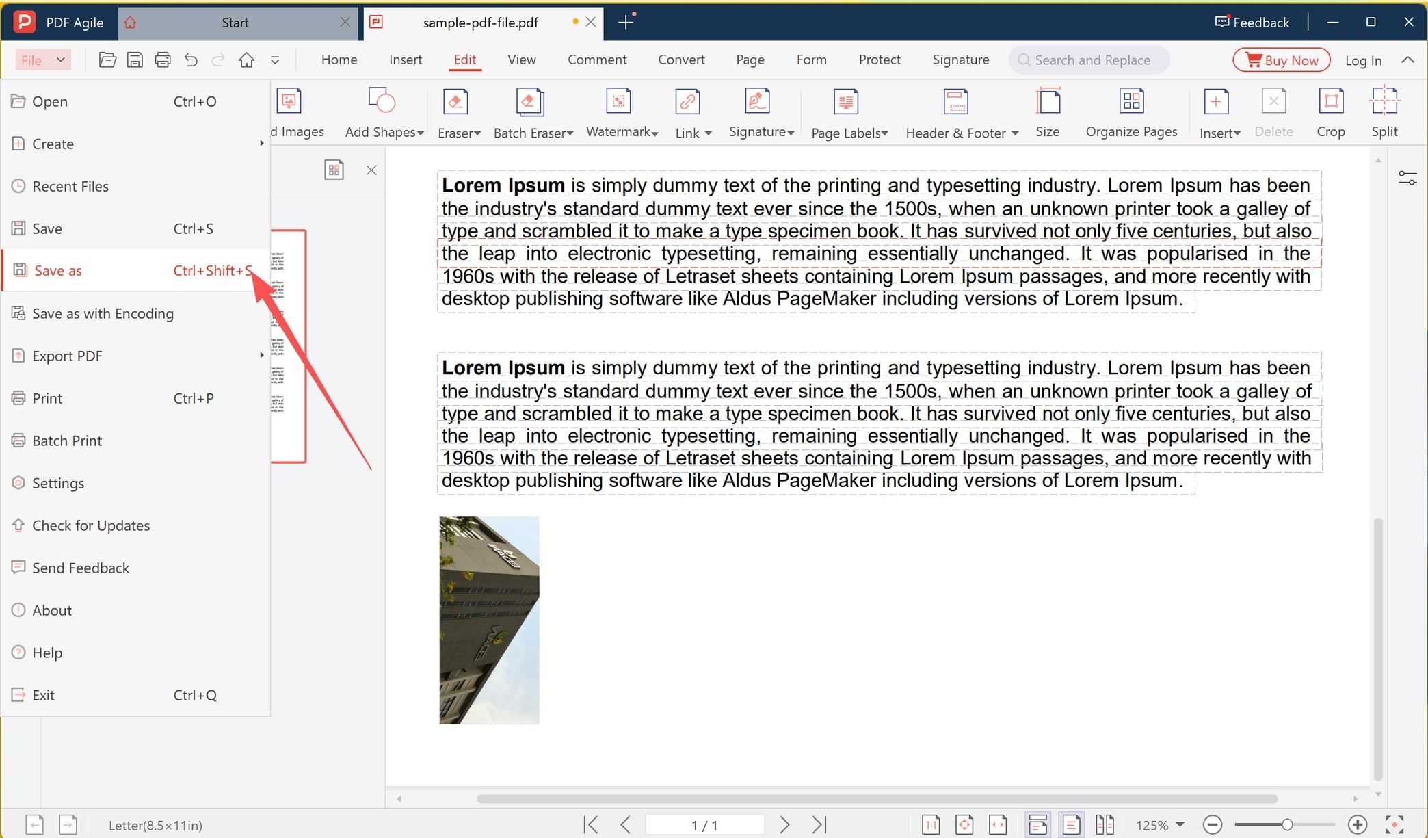The width and height of the screenshot is (1428, 838).
Task: Click the Buy Now button
Action: pos(1282,60)
